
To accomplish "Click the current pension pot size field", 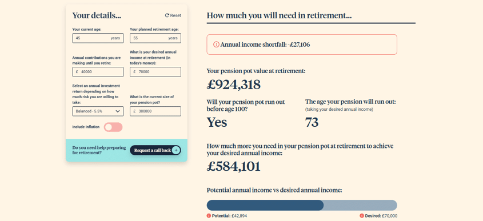I will tap(155, 111).
